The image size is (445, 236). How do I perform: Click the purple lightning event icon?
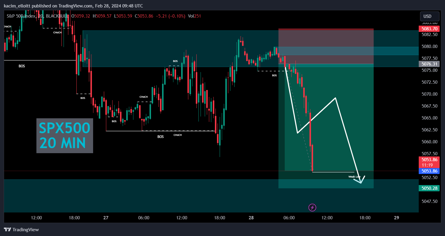point(312,207)
